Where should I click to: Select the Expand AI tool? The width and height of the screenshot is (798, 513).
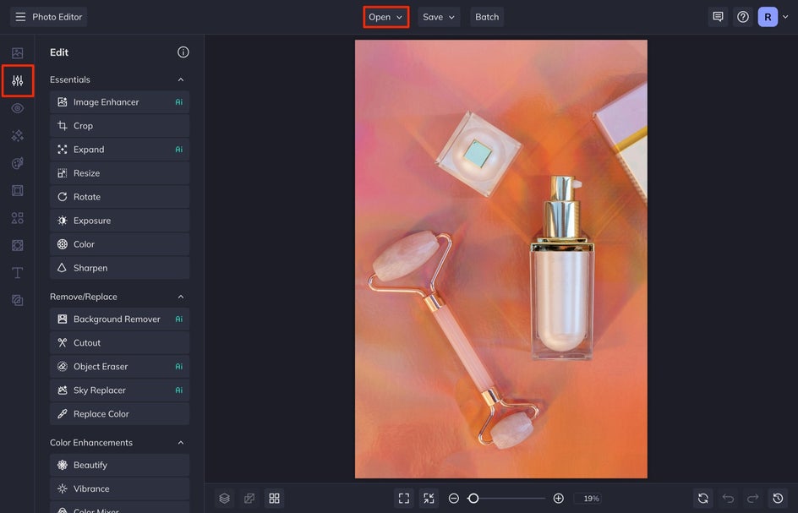119,149
